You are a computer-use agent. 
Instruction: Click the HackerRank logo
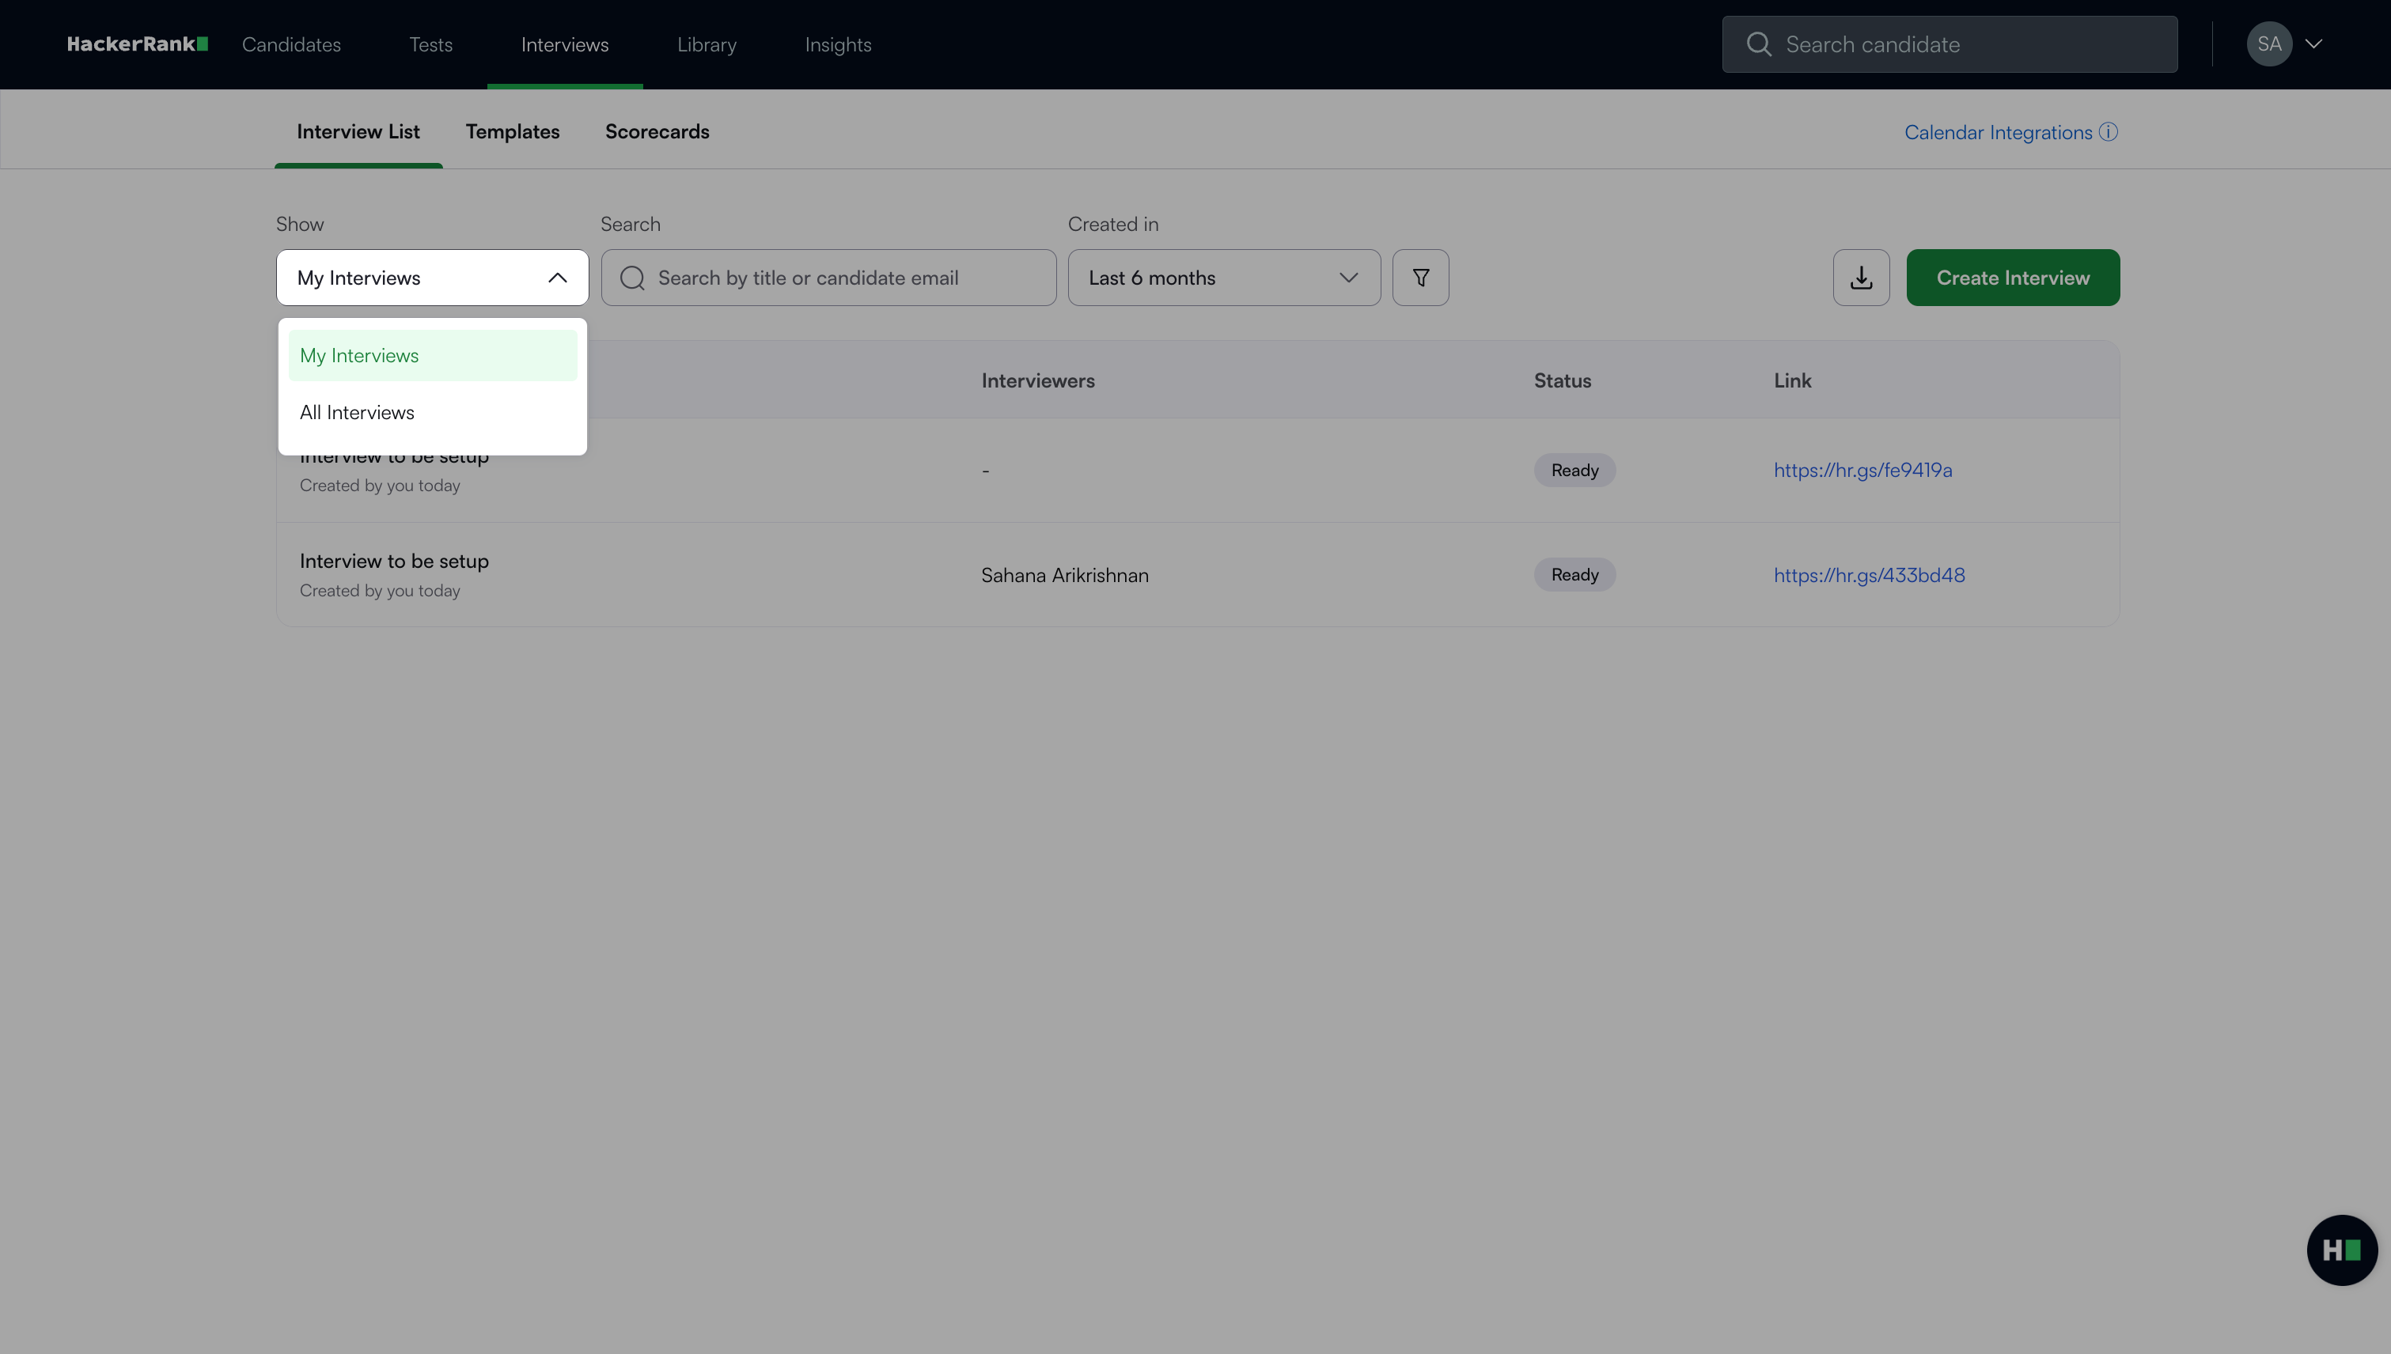(x=137, y=43)
